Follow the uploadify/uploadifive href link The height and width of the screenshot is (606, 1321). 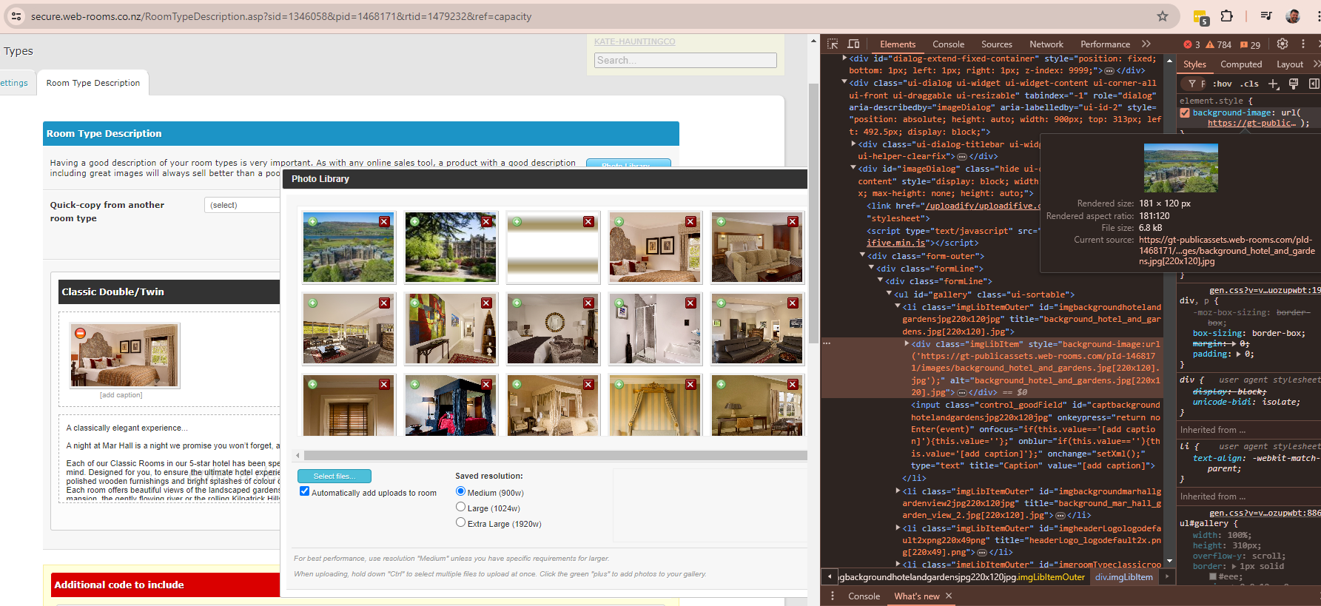[983, 206]
